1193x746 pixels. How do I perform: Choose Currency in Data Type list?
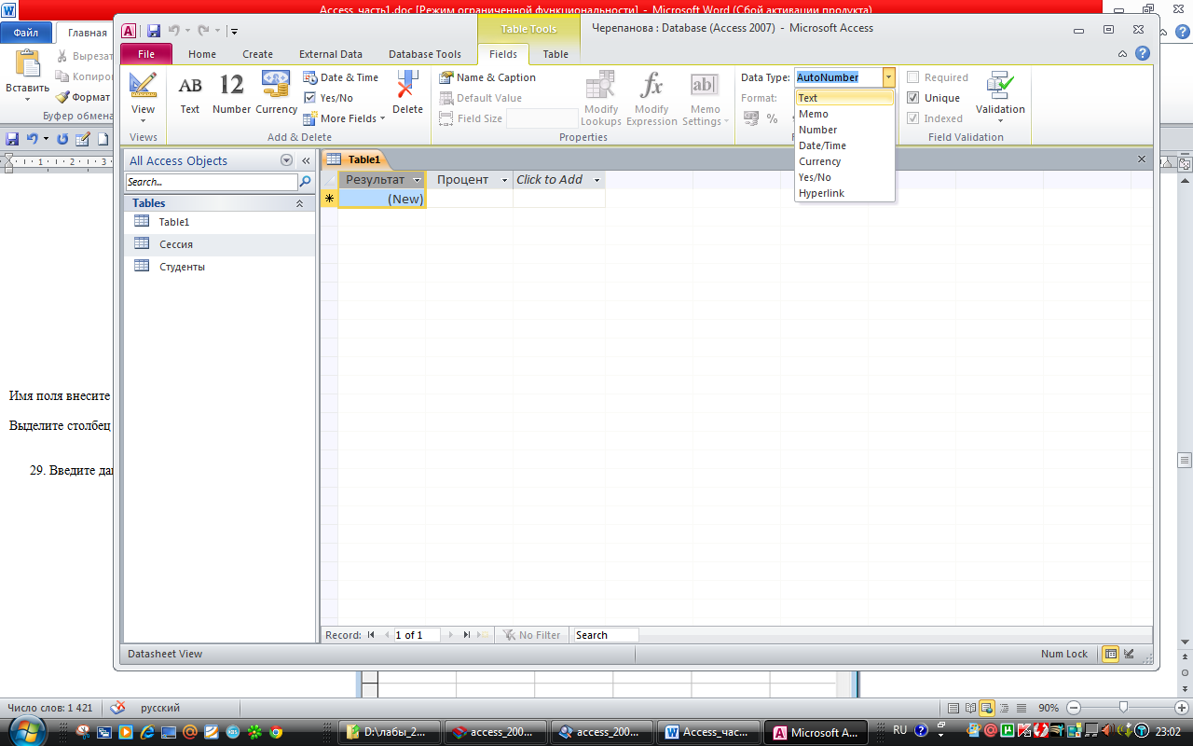click(x=844, y=161)
